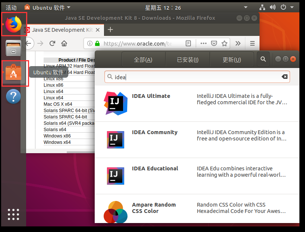
Task: Click the volume speaker icon
Action: pos(273,7)
